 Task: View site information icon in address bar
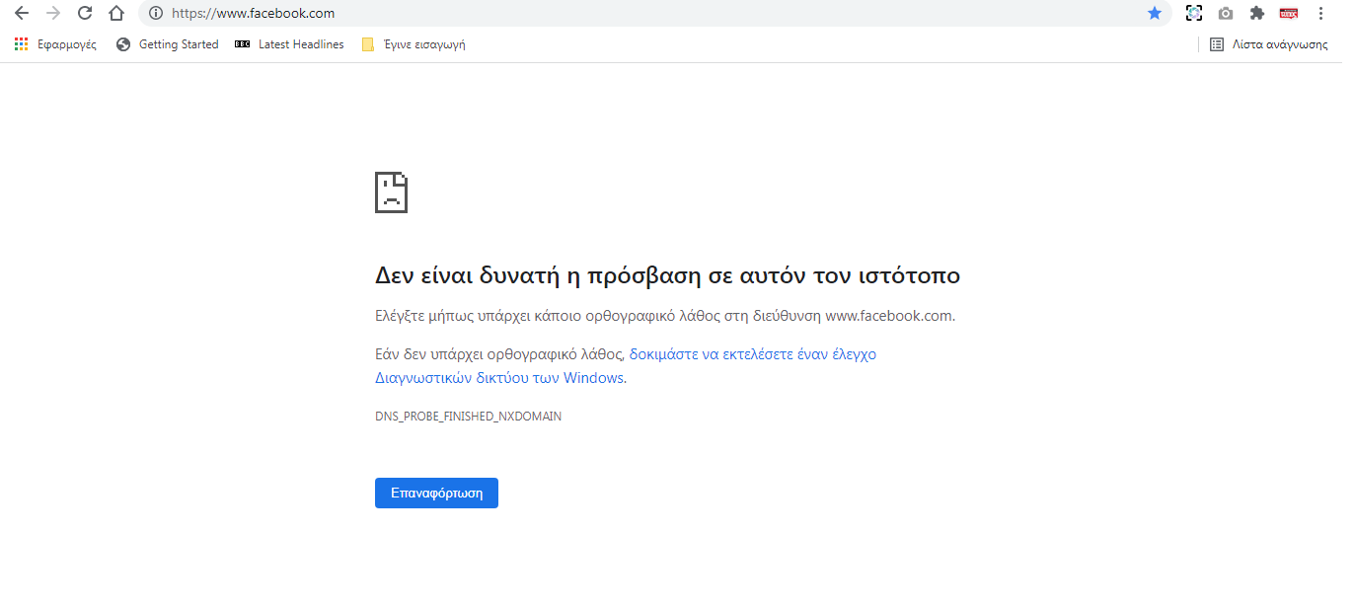[155, 14]
